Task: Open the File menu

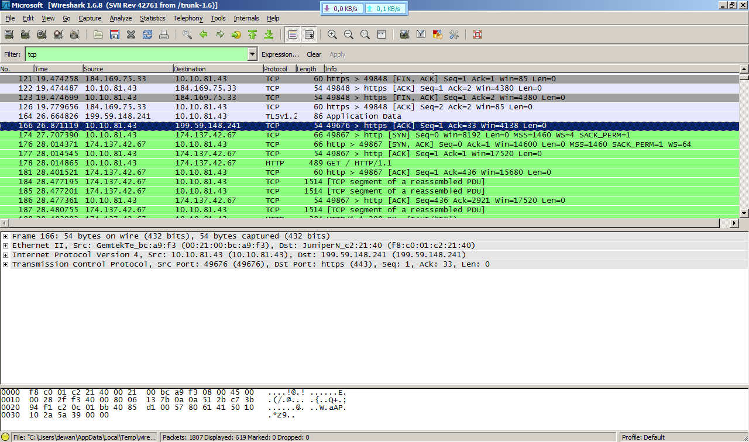Action: pyautogui.click(x=10, y=18)
